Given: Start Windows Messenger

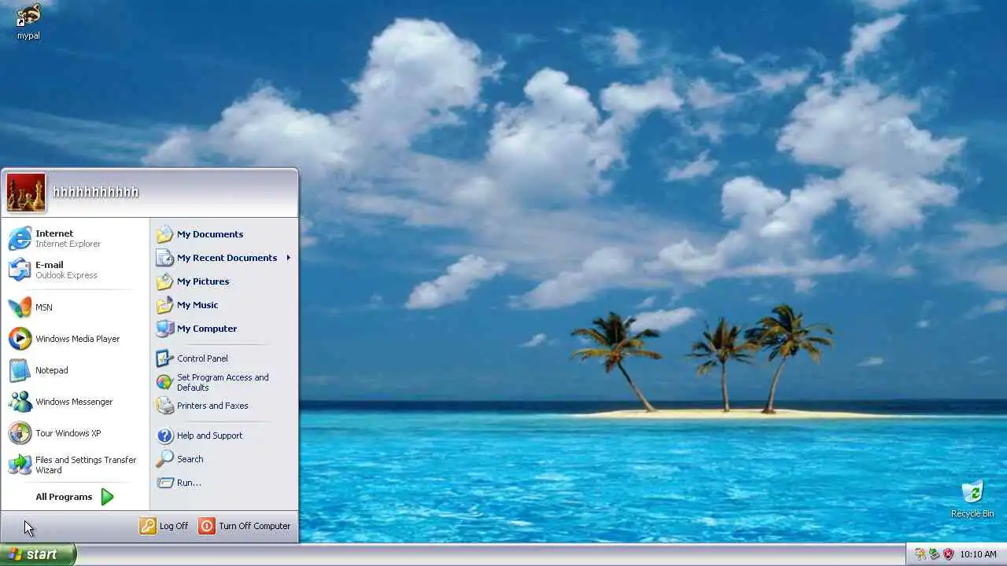Looking at the screenshot, I should coord(76,402).
